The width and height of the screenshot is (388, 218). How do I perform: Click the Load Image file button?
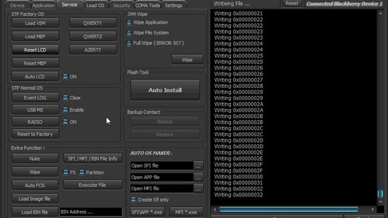[35, 199]
